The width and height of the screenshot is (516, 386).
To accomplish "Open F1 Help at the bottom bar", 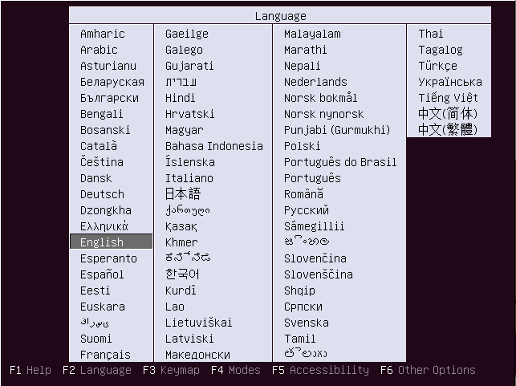I will coord(30,370).
